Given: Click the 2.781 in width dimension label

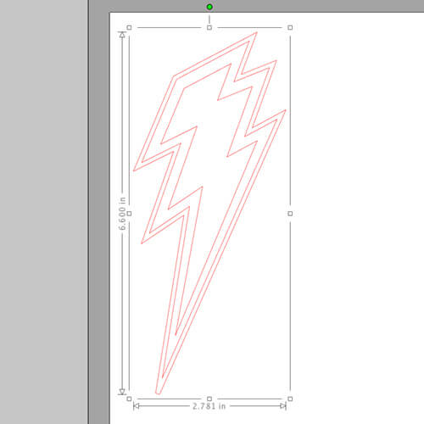Looking at the screenshot, I should point(209,406).
